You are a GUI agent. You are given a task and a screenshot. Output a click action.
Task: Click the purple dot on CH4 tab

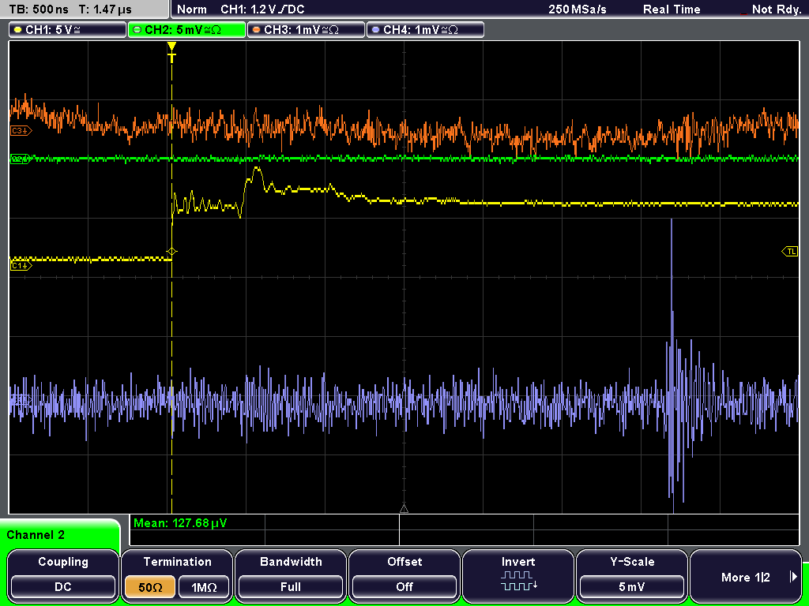(375, 30)
